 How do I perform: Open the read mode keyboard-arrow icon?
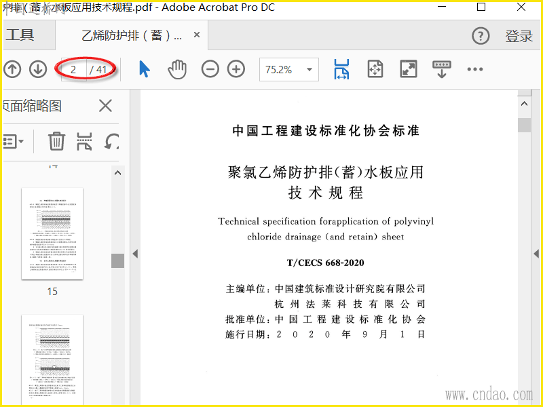(x=442, y=69)
